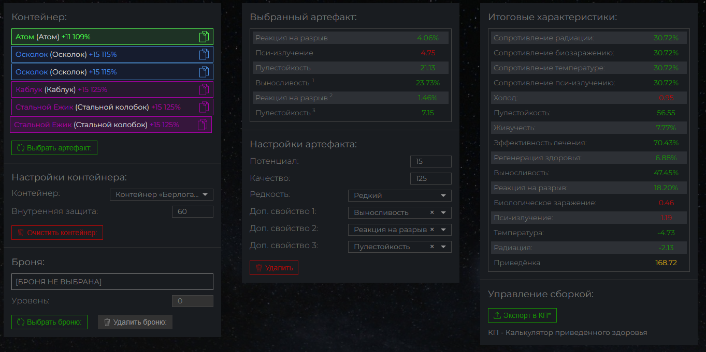Click the Пси-излучение 1.19 row in Итоговые характеристики
The height and width of the screenshot is (352, 706).
(589, 218)
